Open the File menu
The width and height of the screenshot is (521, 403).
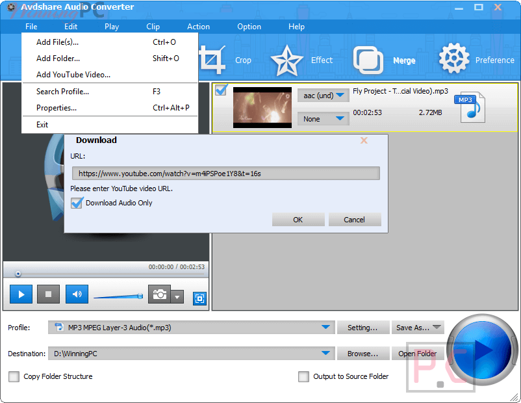click(31, 27)
